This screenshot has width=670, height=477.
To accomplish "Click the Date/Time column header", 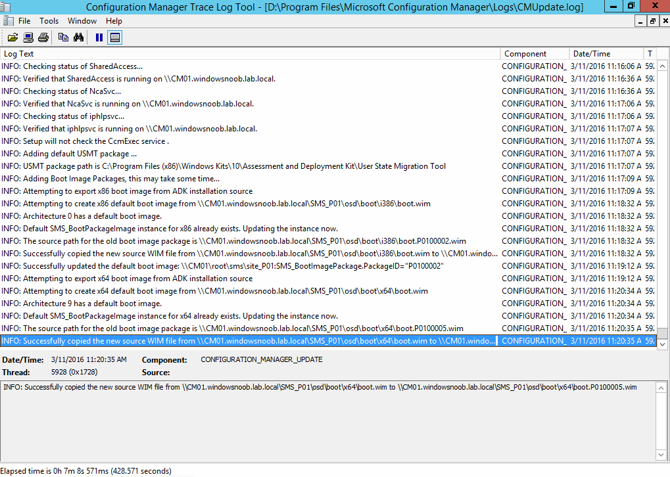I will (606, 54).
